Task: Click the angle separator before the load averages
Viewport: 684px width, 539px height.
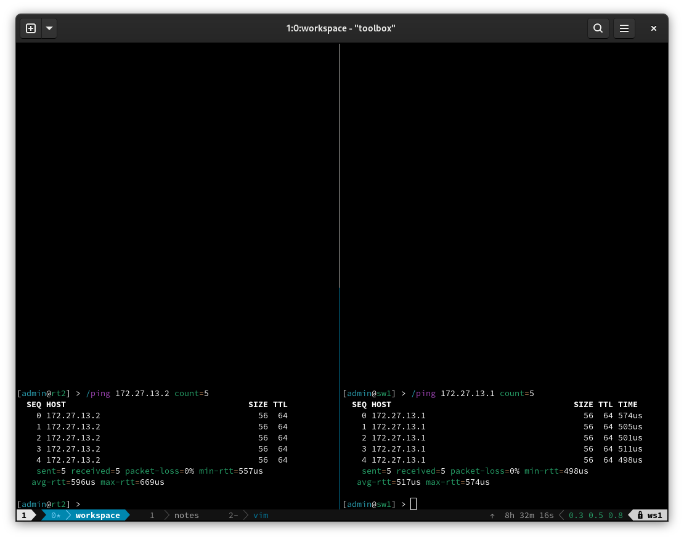Action: pyautogui.click(x=562, y=515)
